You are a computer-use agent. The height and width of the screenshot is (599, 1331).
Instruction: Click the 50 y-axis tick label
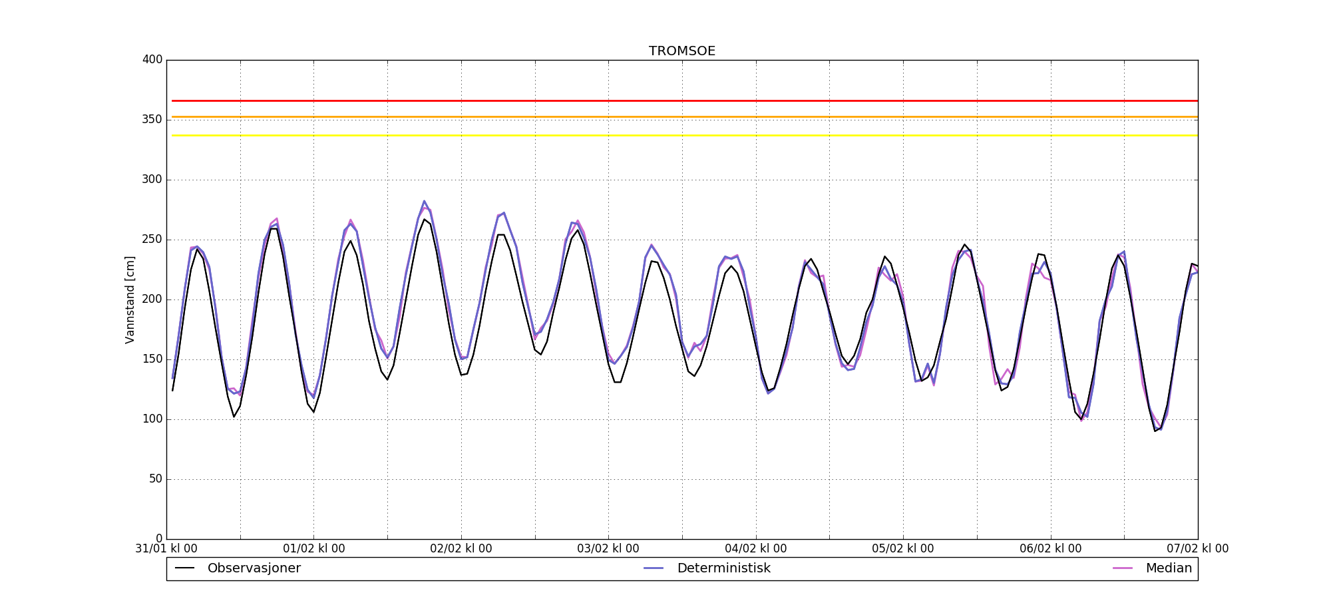[x=156, y=479]
